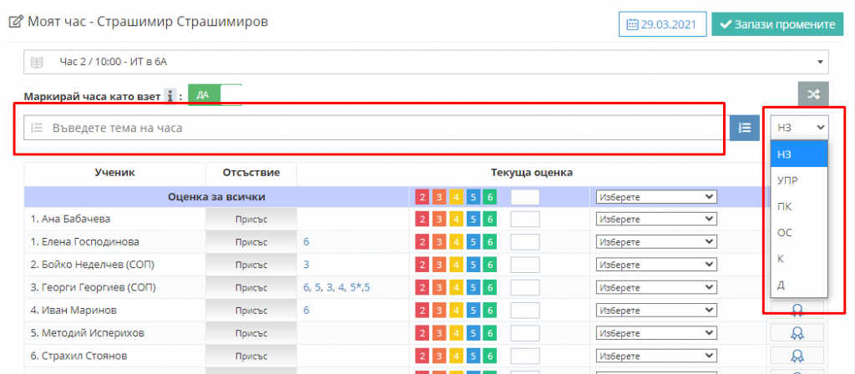Click the blue topic list icon button
This screenshot has height=374, width=855.
point(745,128)
